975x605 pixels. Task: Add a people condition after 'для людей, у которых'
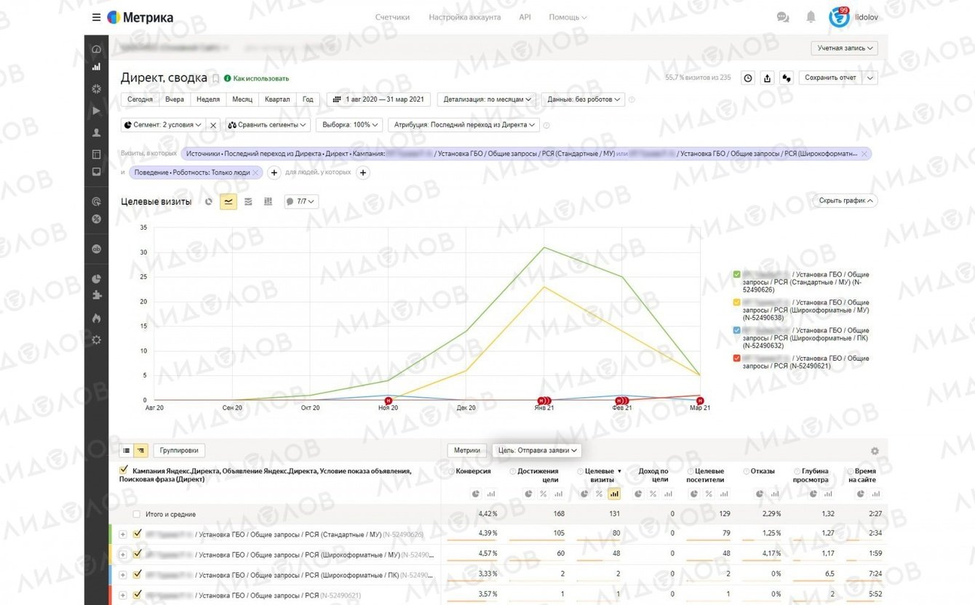(x=363, y=172)
